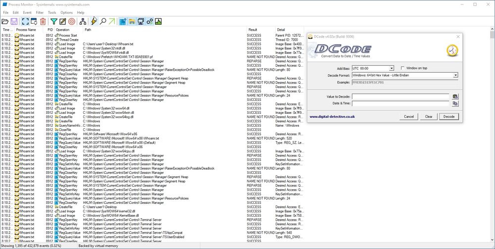Select the TSUserEnabled RegQueryValue row
495x249 pixels.
[153, 237]
